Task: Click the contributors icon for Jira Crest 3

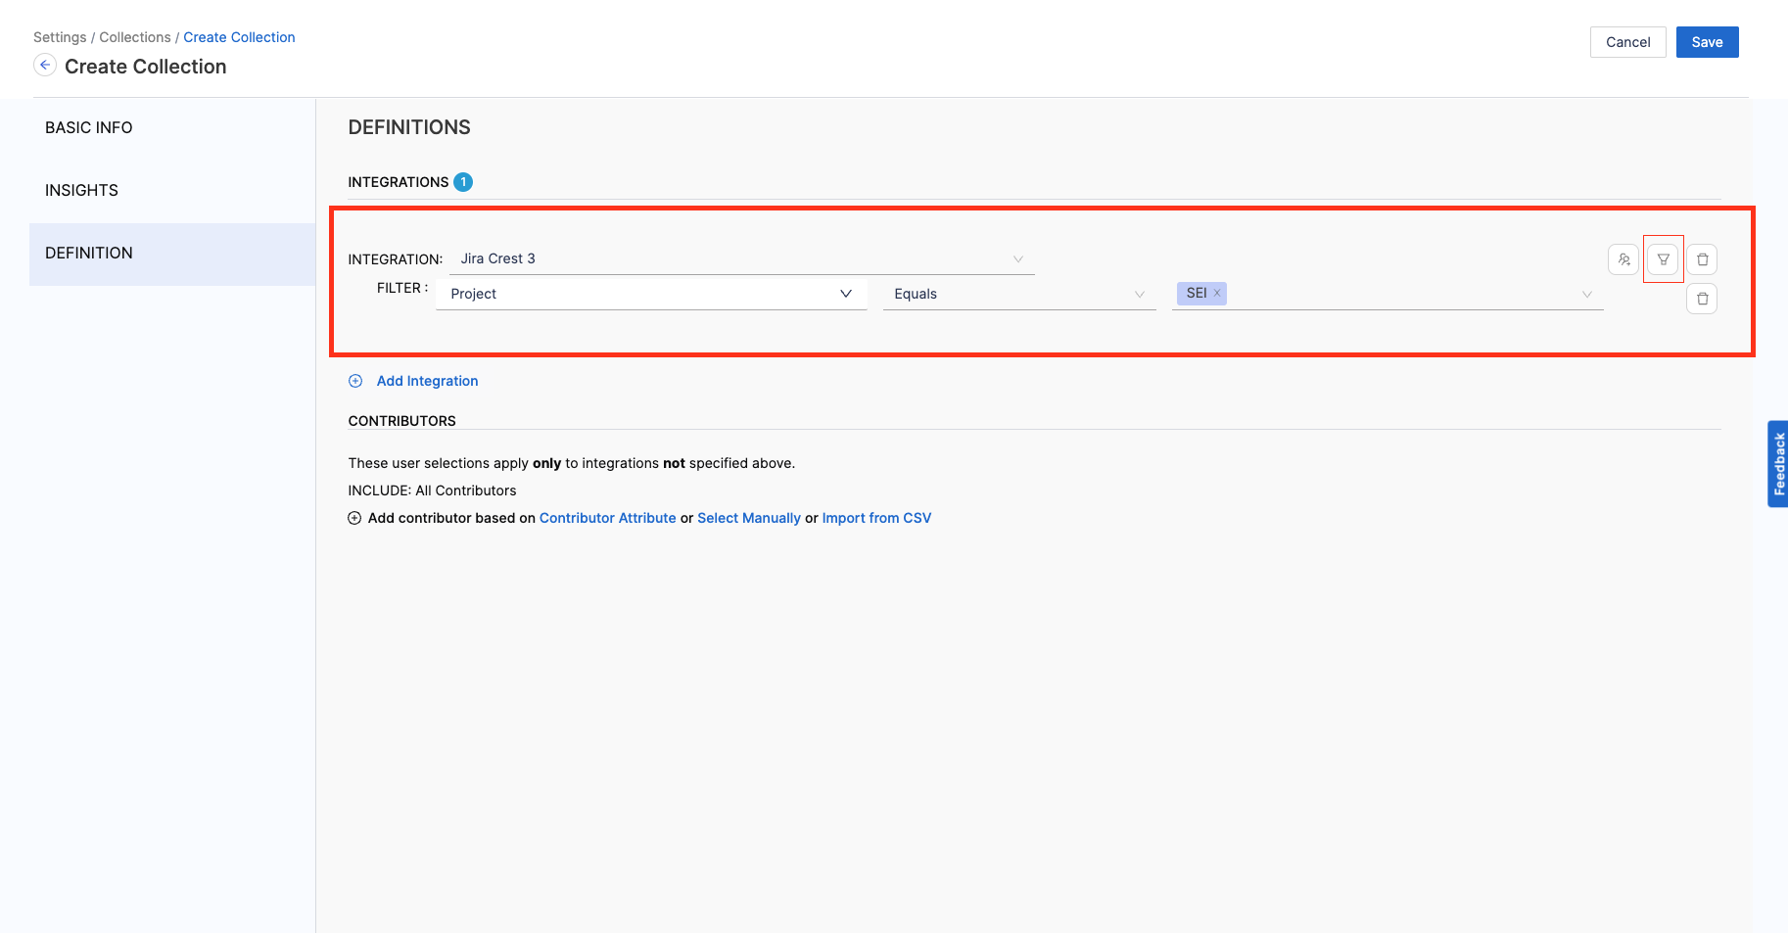Action: (x=1623, y=259)
